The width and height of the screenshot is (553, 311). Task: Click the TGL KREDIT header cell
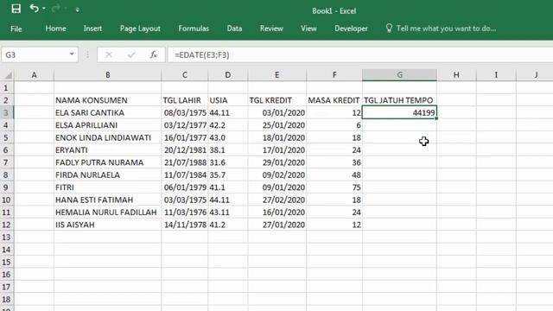click(x=276, y=100)
